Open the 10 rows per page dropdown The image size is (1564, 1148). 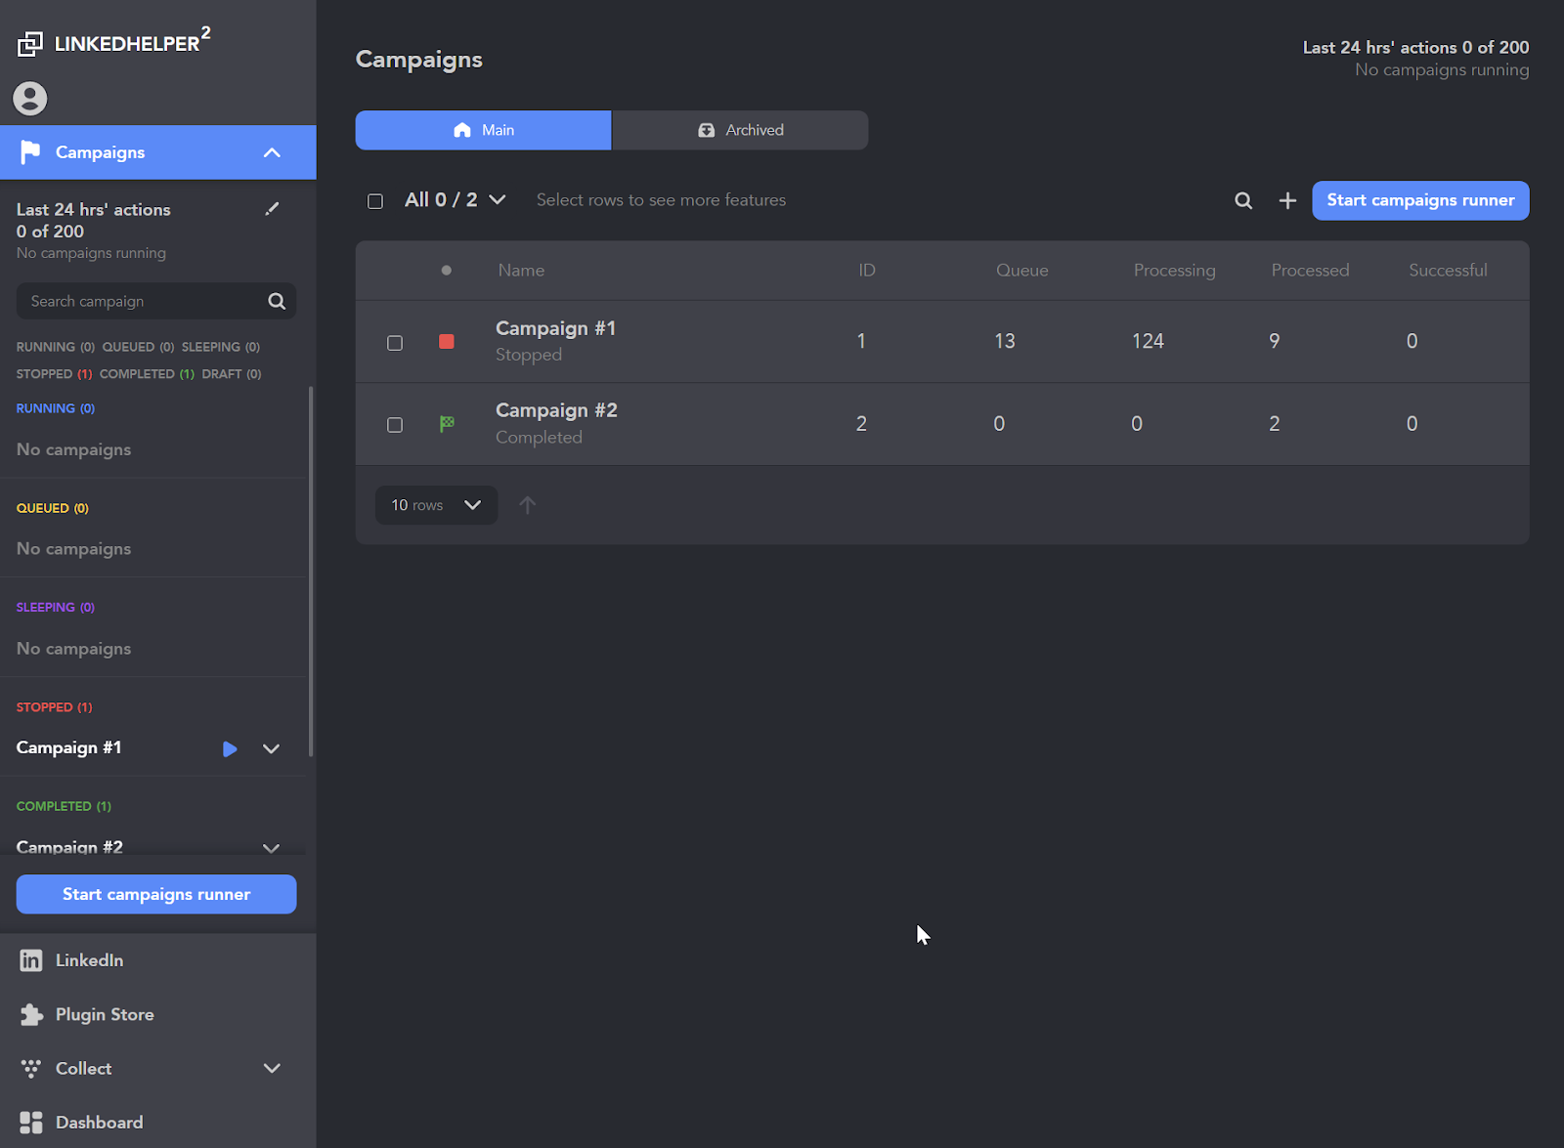[436, 505]
